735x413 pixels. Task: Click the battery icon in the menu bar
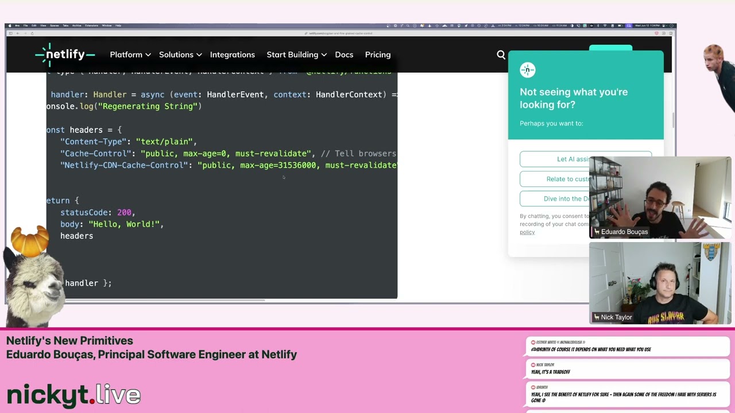[619, 25]
